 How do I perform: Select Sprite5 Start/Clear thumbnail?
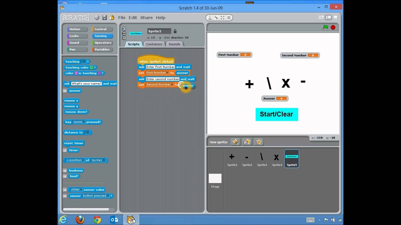[292, 159]
